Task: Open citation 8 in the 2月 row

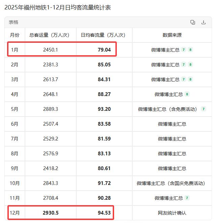Action: [190, 64]
